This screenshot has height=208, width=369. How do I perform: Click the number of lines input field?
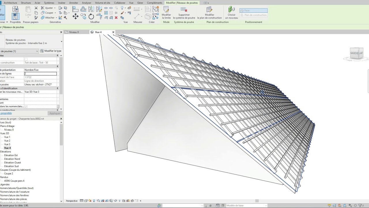pyautogui.click(x=40, y=74)
